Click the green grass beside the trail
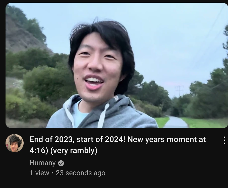This screenshot has height=188, width=228. [x=204, y=123]
